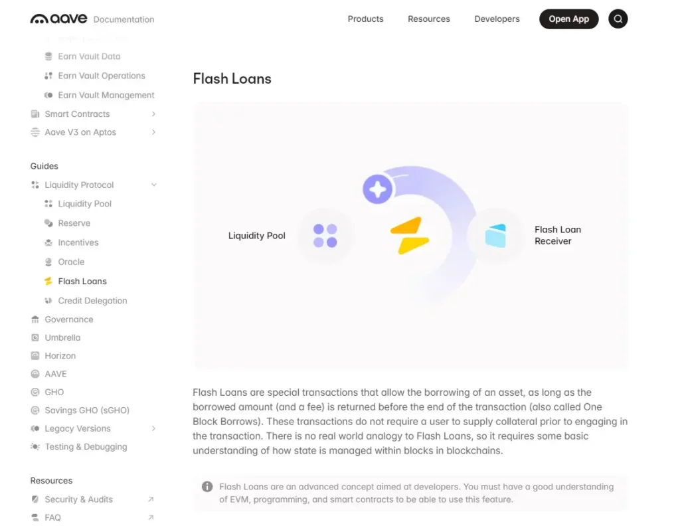This screenshot has height=526, width=680.
Task: Collapse the Liquidity Protocol section
Action: tap(153, 185)
